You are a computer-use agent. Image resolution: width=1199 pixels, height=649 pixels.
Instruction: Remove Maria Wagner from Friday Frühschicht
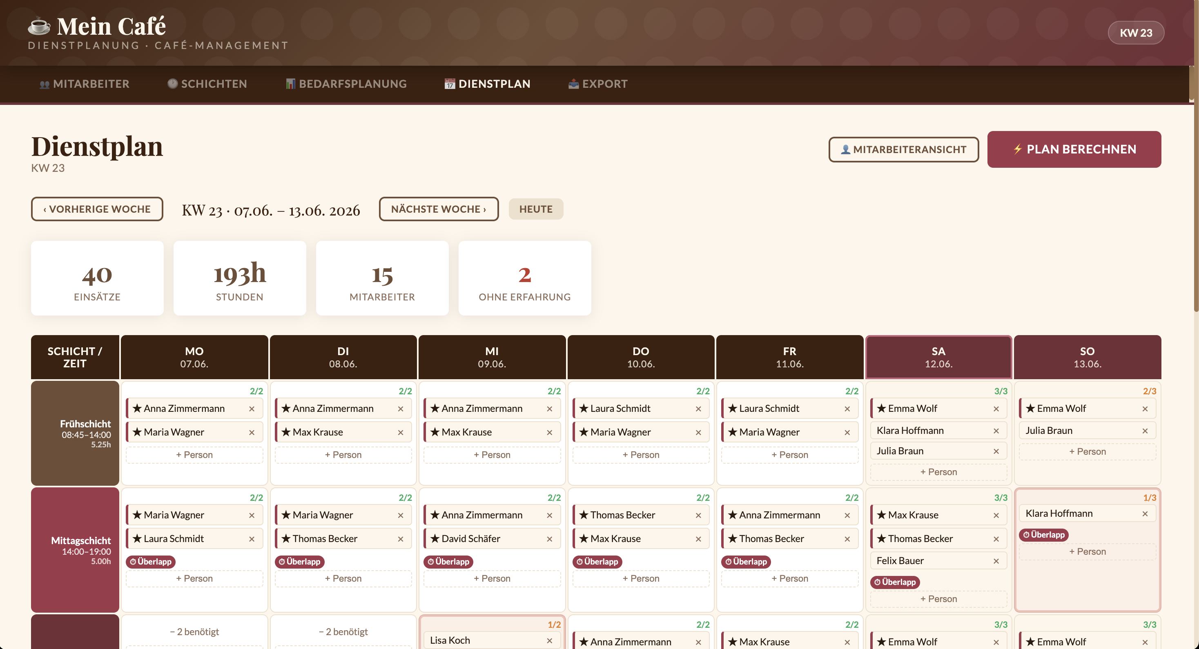click(x=847, y=432)
